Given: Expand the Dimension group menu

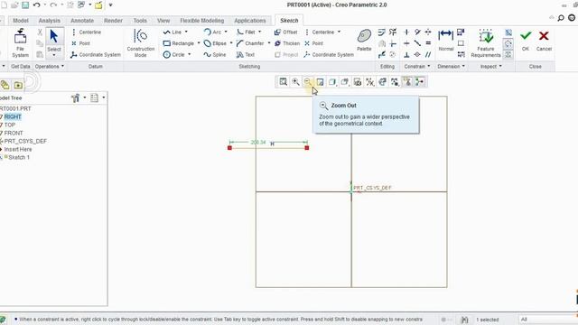Looking at the screenshot, I should 451,66.
